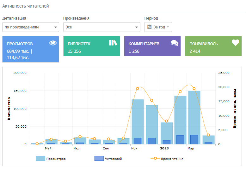Select the Понравилось 2 414 card
The image size is (246, 169).
pyautogui.click(x=213, y=46)
